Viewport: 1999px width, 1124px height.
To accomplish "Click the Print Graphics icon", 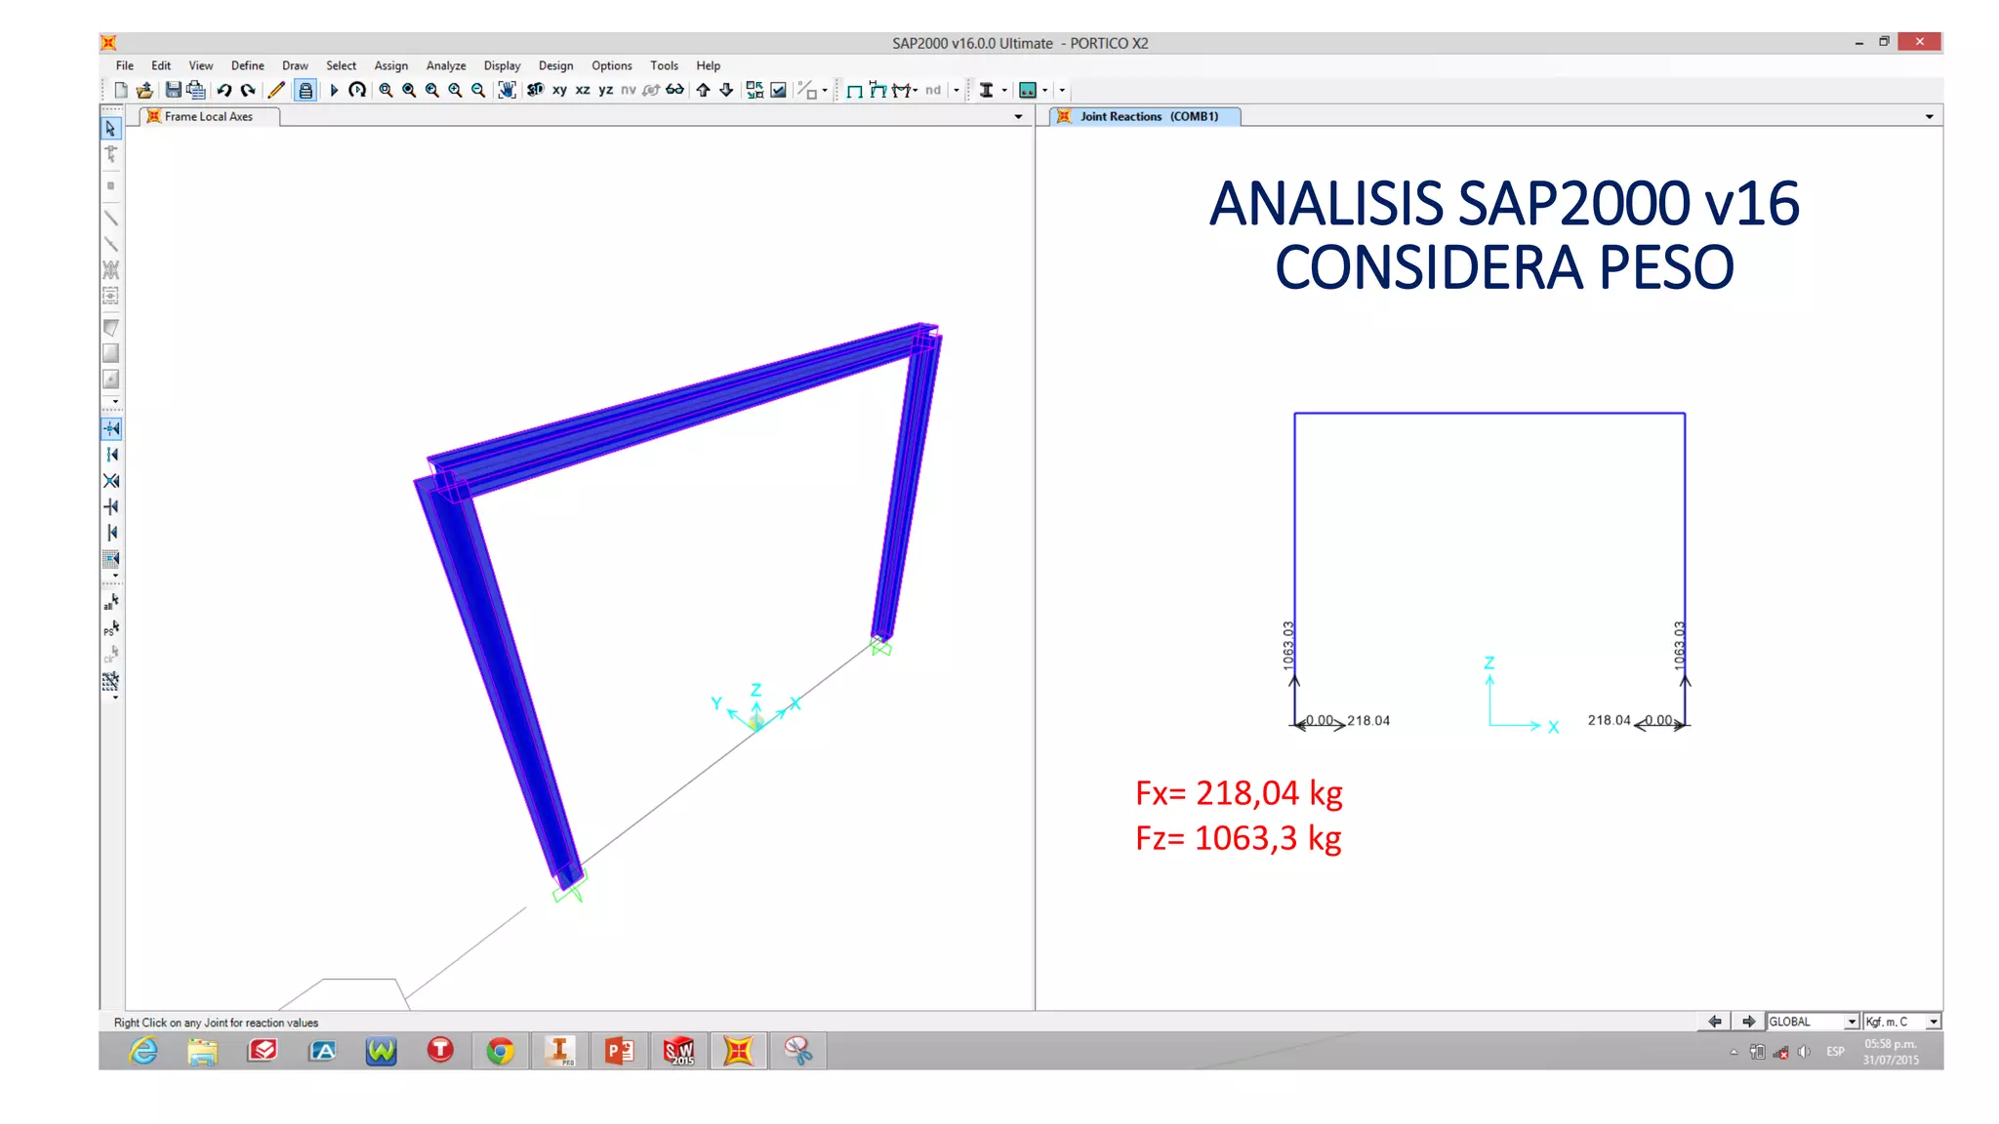I will [196, 90].
